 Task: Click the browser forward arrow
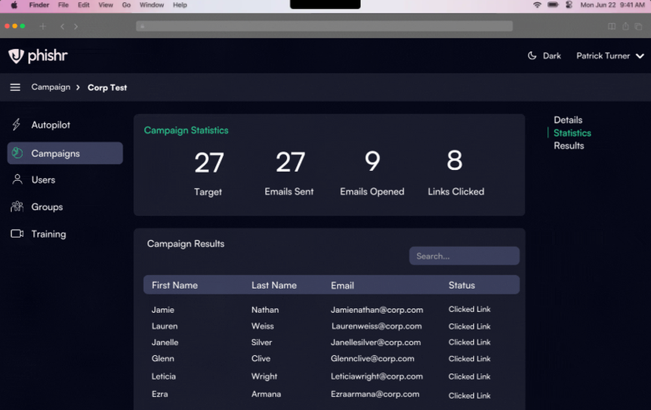(76, 27)
